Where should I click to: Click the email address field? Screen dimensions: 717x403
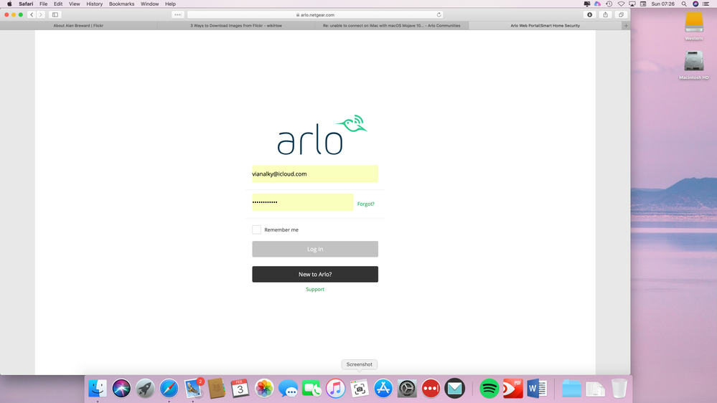(x=315, y=174)
